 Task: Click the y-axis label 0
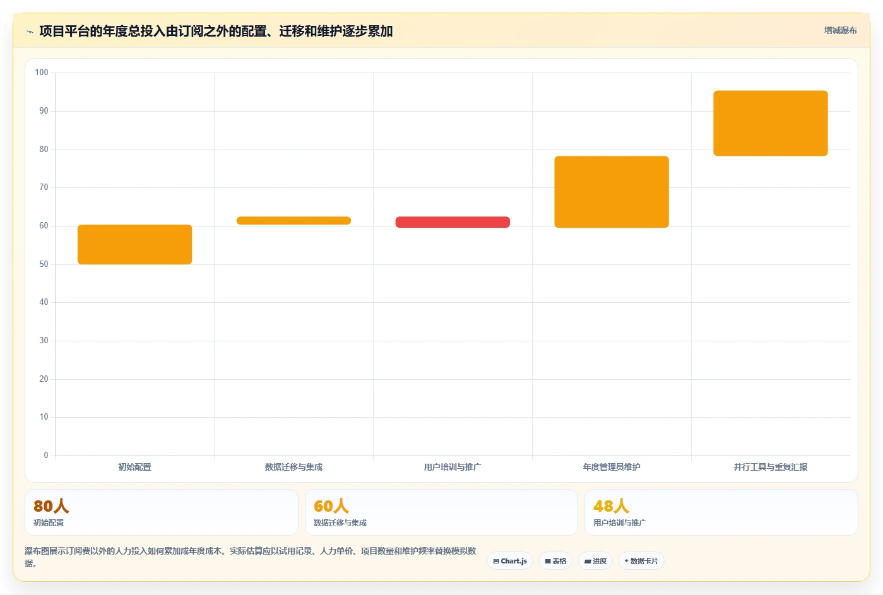point(46,456)
